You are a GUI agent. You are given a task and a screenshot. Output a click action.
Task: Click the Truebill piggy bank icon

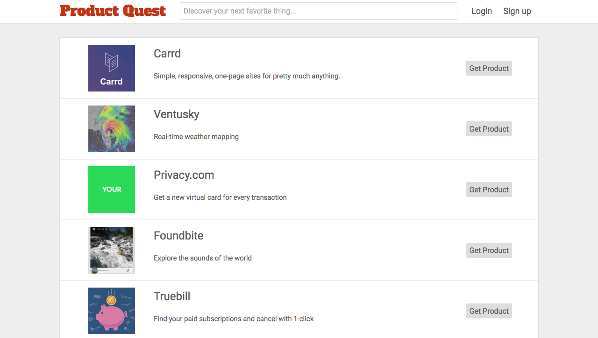click(112, 311)
